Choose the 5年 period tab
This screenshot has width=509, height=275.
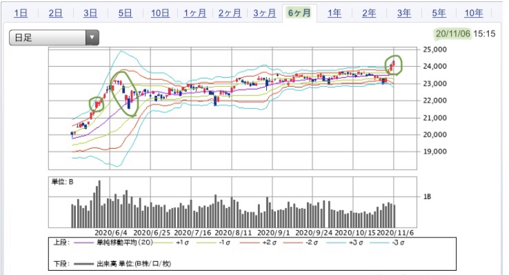coord(439,13)
